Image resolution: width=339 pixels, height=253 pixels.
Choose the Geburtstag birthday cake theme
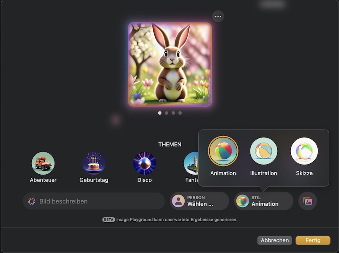click(x=94, y=163)
